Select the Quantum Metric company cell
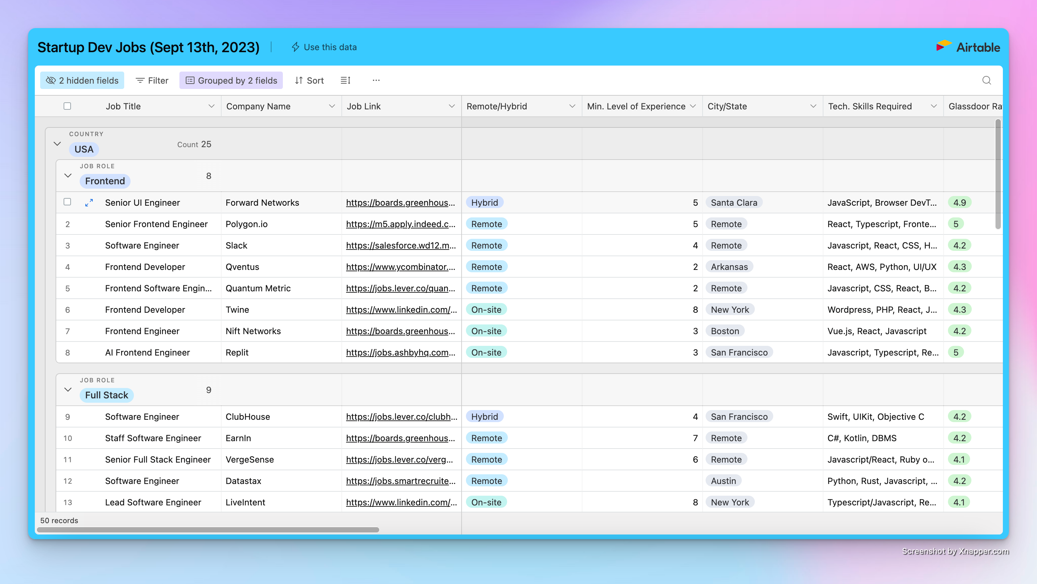 (x=281, y=288)
